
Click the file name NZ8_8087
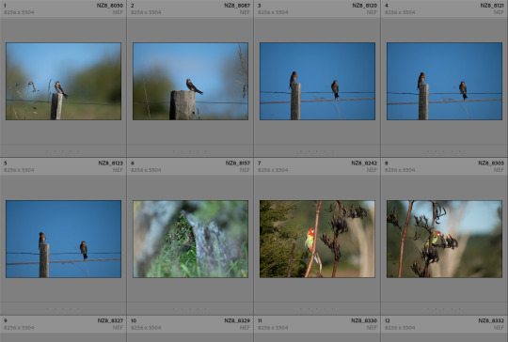(x=237, y=6)
